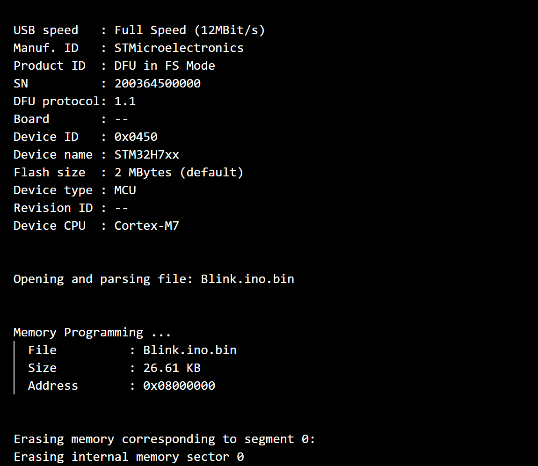Click the DFU protocol version 1.1
Screen dimensions: 538x466
pos(125,102)
